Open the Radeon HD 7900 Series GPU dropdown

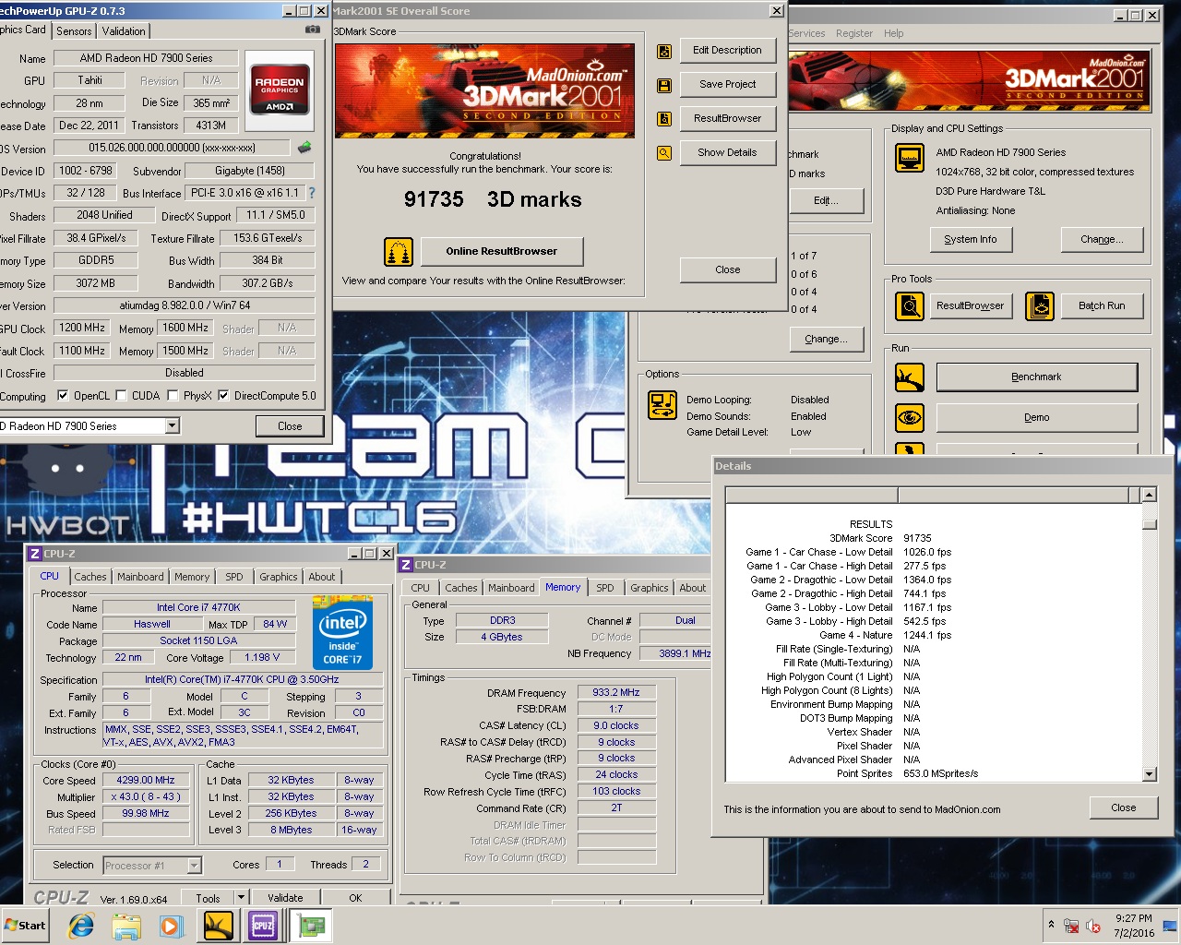tap(172, 425)
